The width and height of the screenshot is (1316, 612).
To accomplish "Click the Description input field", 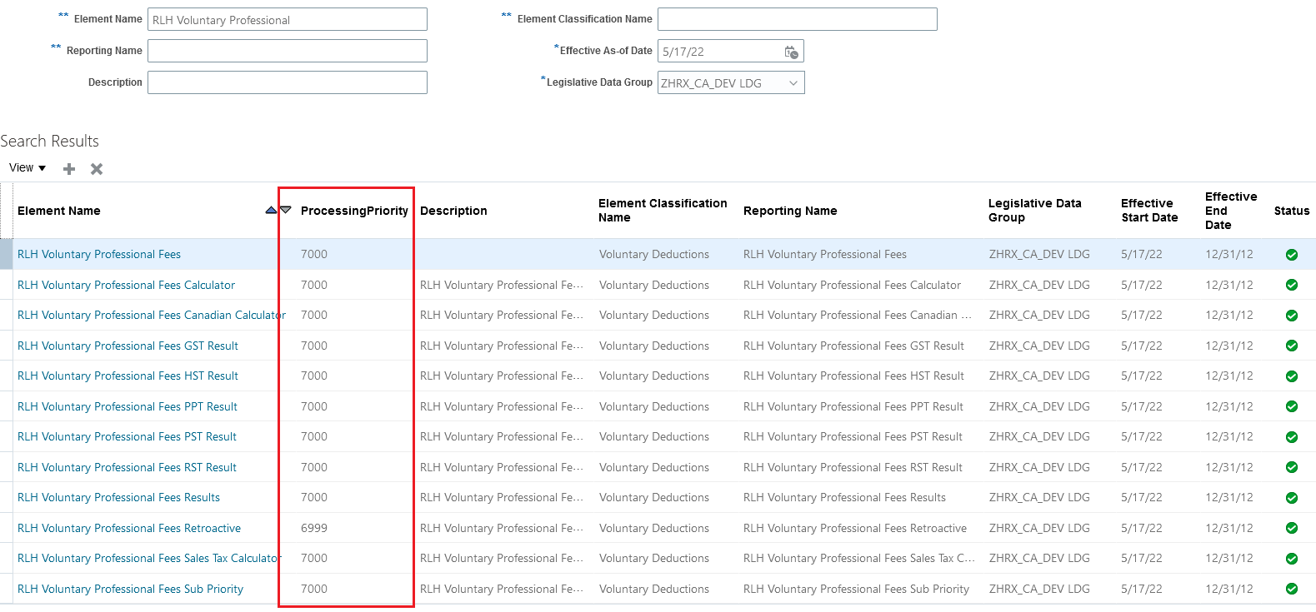I will [288, 82].
